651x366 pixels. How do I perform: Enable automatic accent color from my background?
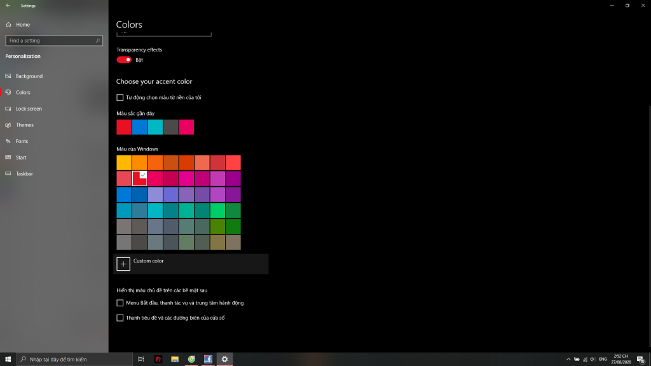(120, 97)
